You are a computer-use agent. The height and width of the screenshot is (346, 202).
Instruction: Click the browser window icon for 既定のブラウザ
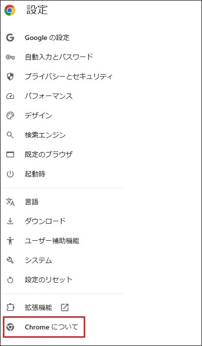(x=10, y=154)
